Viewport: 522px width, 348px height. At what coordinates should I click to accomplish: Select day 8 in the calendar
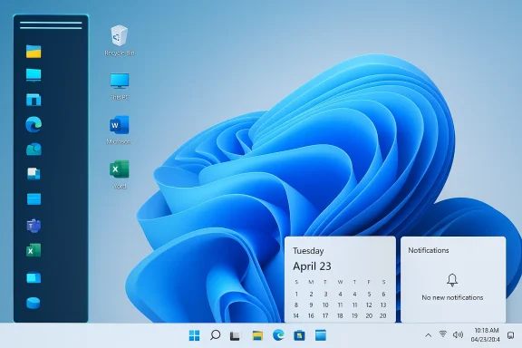pyautogui.click(x=296, y=305)
